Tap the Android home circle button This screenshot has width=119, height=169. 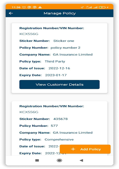point(59,160)
